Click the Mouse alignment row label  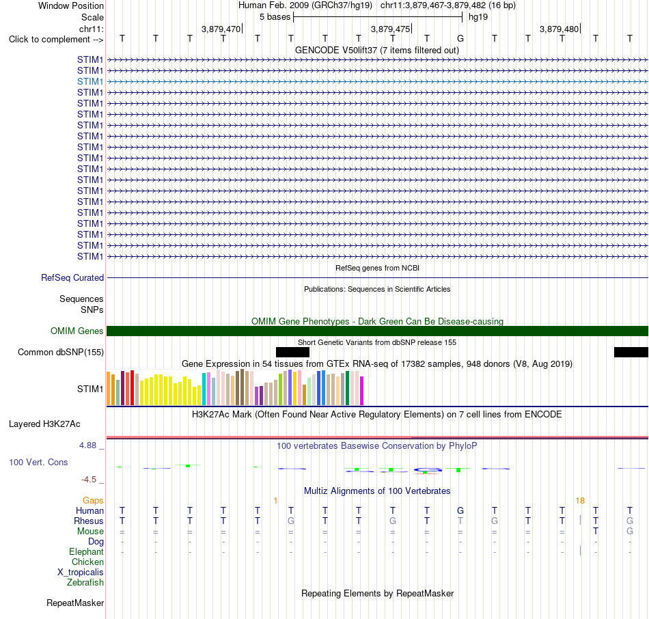point(89,532)
